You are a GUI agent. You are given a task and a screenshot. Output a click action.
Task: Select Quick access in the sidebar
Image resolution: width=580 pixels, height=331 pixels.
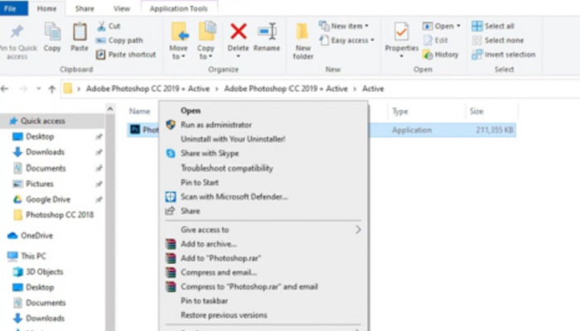pos(42,121)
